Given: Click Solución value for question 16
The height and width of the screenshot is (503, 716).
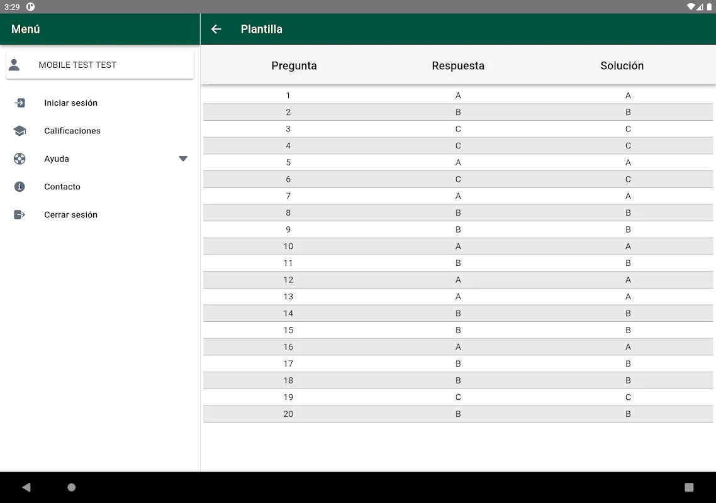Looking at the screenshot, I should pyautogui.click(x=628, y=347).
